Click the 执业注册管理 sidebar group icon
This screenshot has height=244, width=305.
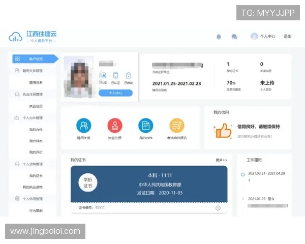[17, 94]
